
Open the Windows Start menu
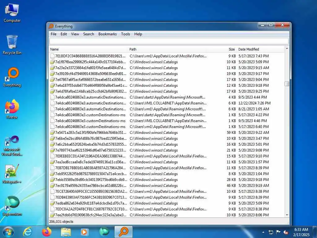coord(8,232)
